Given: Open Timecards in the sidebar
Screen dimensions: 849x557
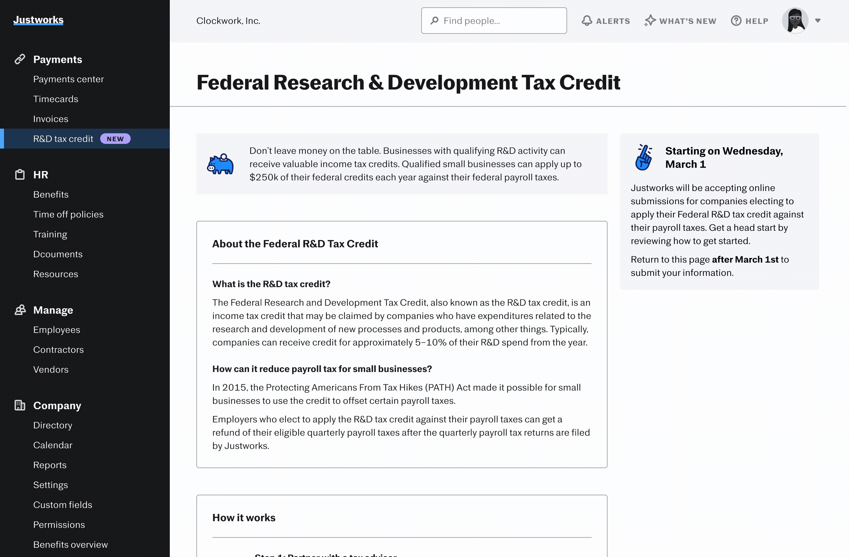Looking at the screenshot, I should click(x=56, y=99).
